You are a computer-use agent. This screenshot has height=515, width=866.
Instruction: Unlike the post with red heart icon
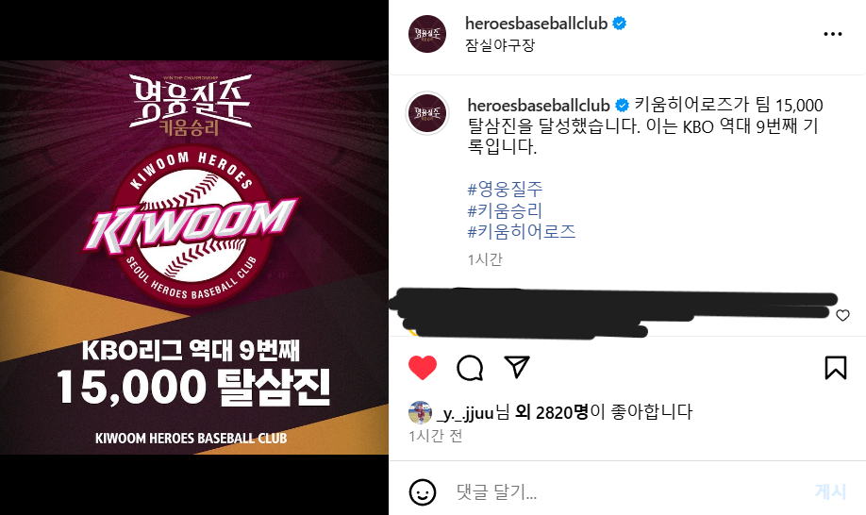point(423,368)
